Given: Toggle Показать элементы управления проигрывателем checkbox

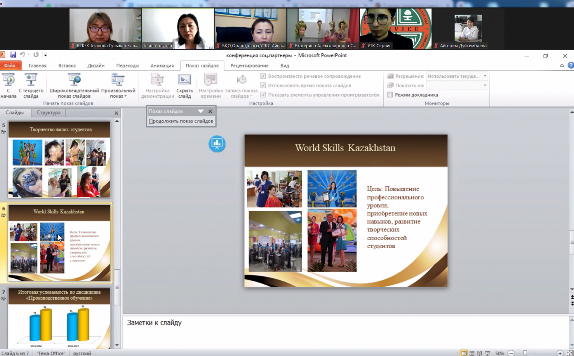Looking at the screenshot, I should click(x=263, y=94).
